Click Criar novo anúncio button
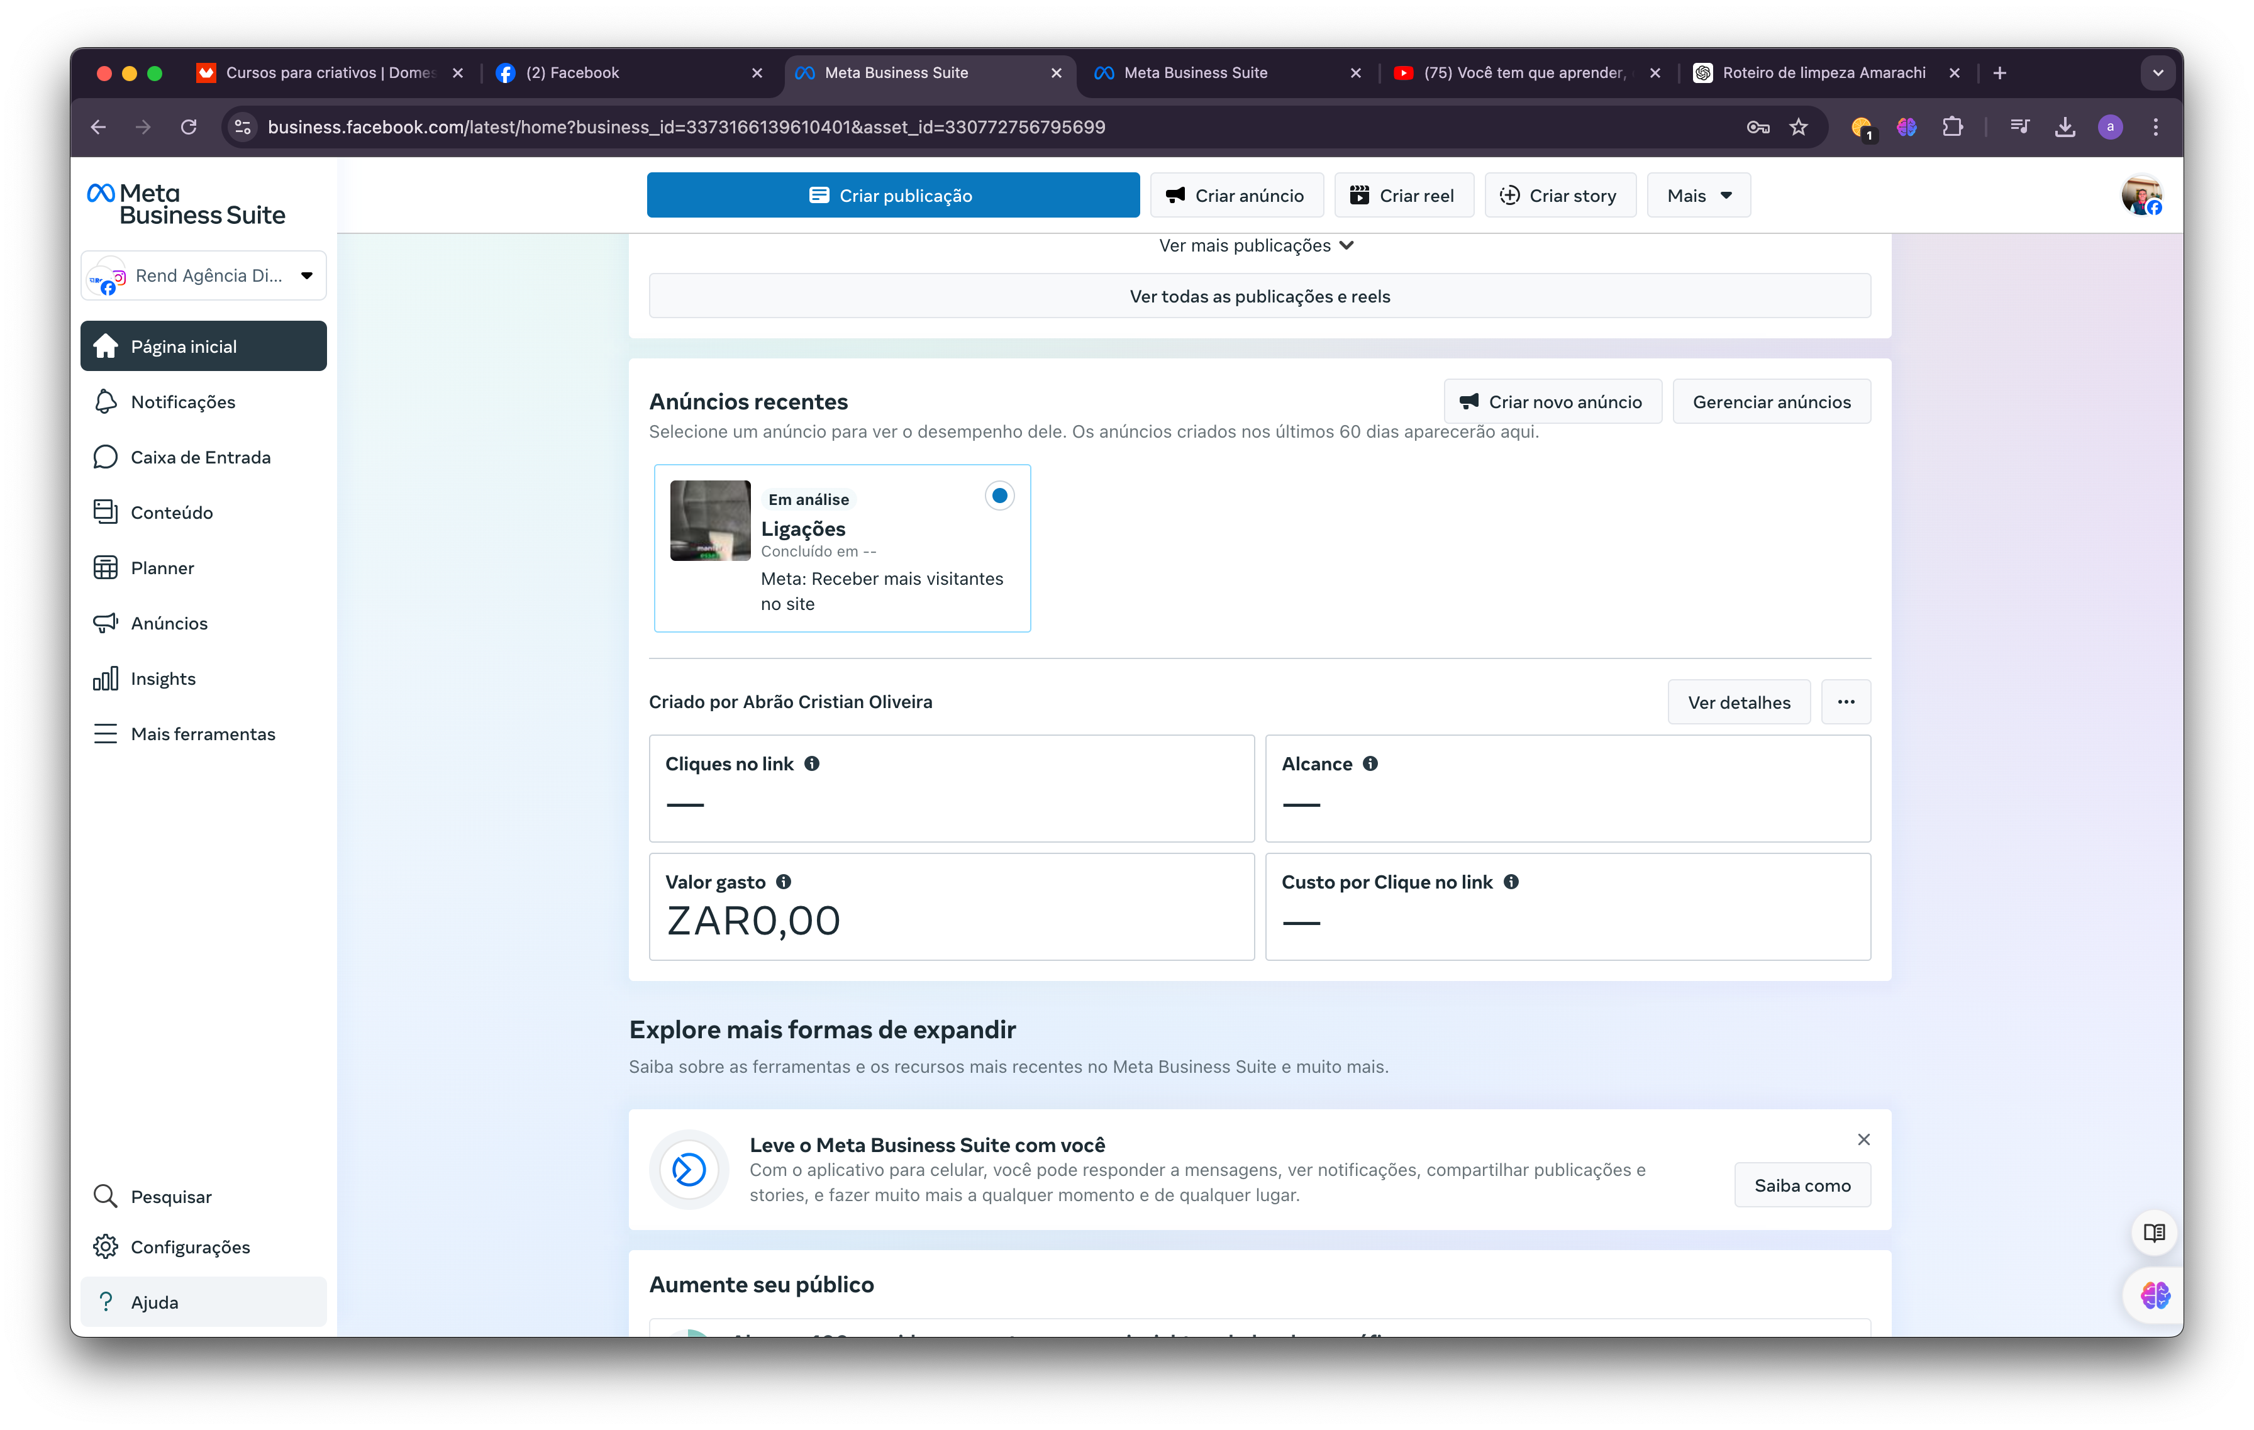The width and height of the screenshot is (2254, 1430). pos(1553,401)
